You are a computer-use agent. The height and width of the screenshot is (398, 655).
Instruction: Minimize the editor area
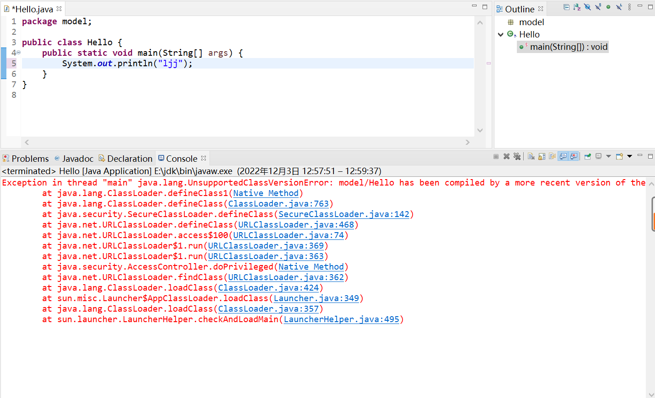[474, 5]
